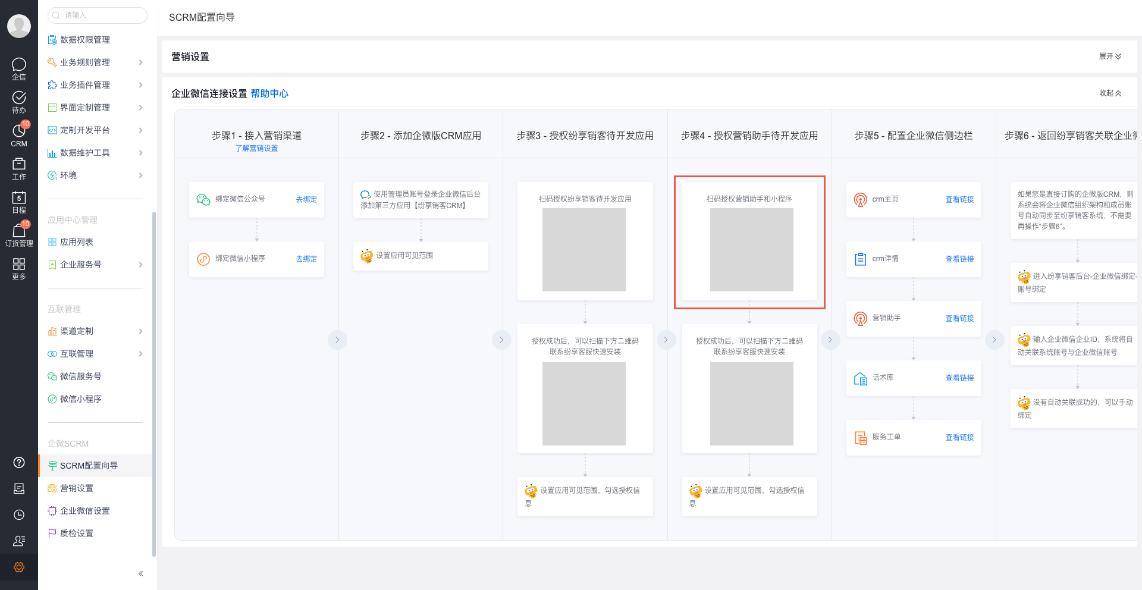Viewport: 1142px width, 590px height.
Task: Click 查看链接 for crm详情
Action: pyautogui.click(x=959, y=259)
